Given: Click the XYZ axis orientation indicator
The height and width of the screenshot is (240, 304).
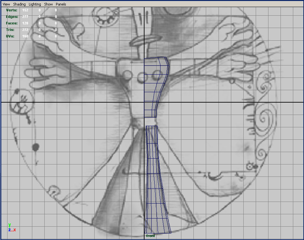Looking at the screenshot, I should click(12, 228).
